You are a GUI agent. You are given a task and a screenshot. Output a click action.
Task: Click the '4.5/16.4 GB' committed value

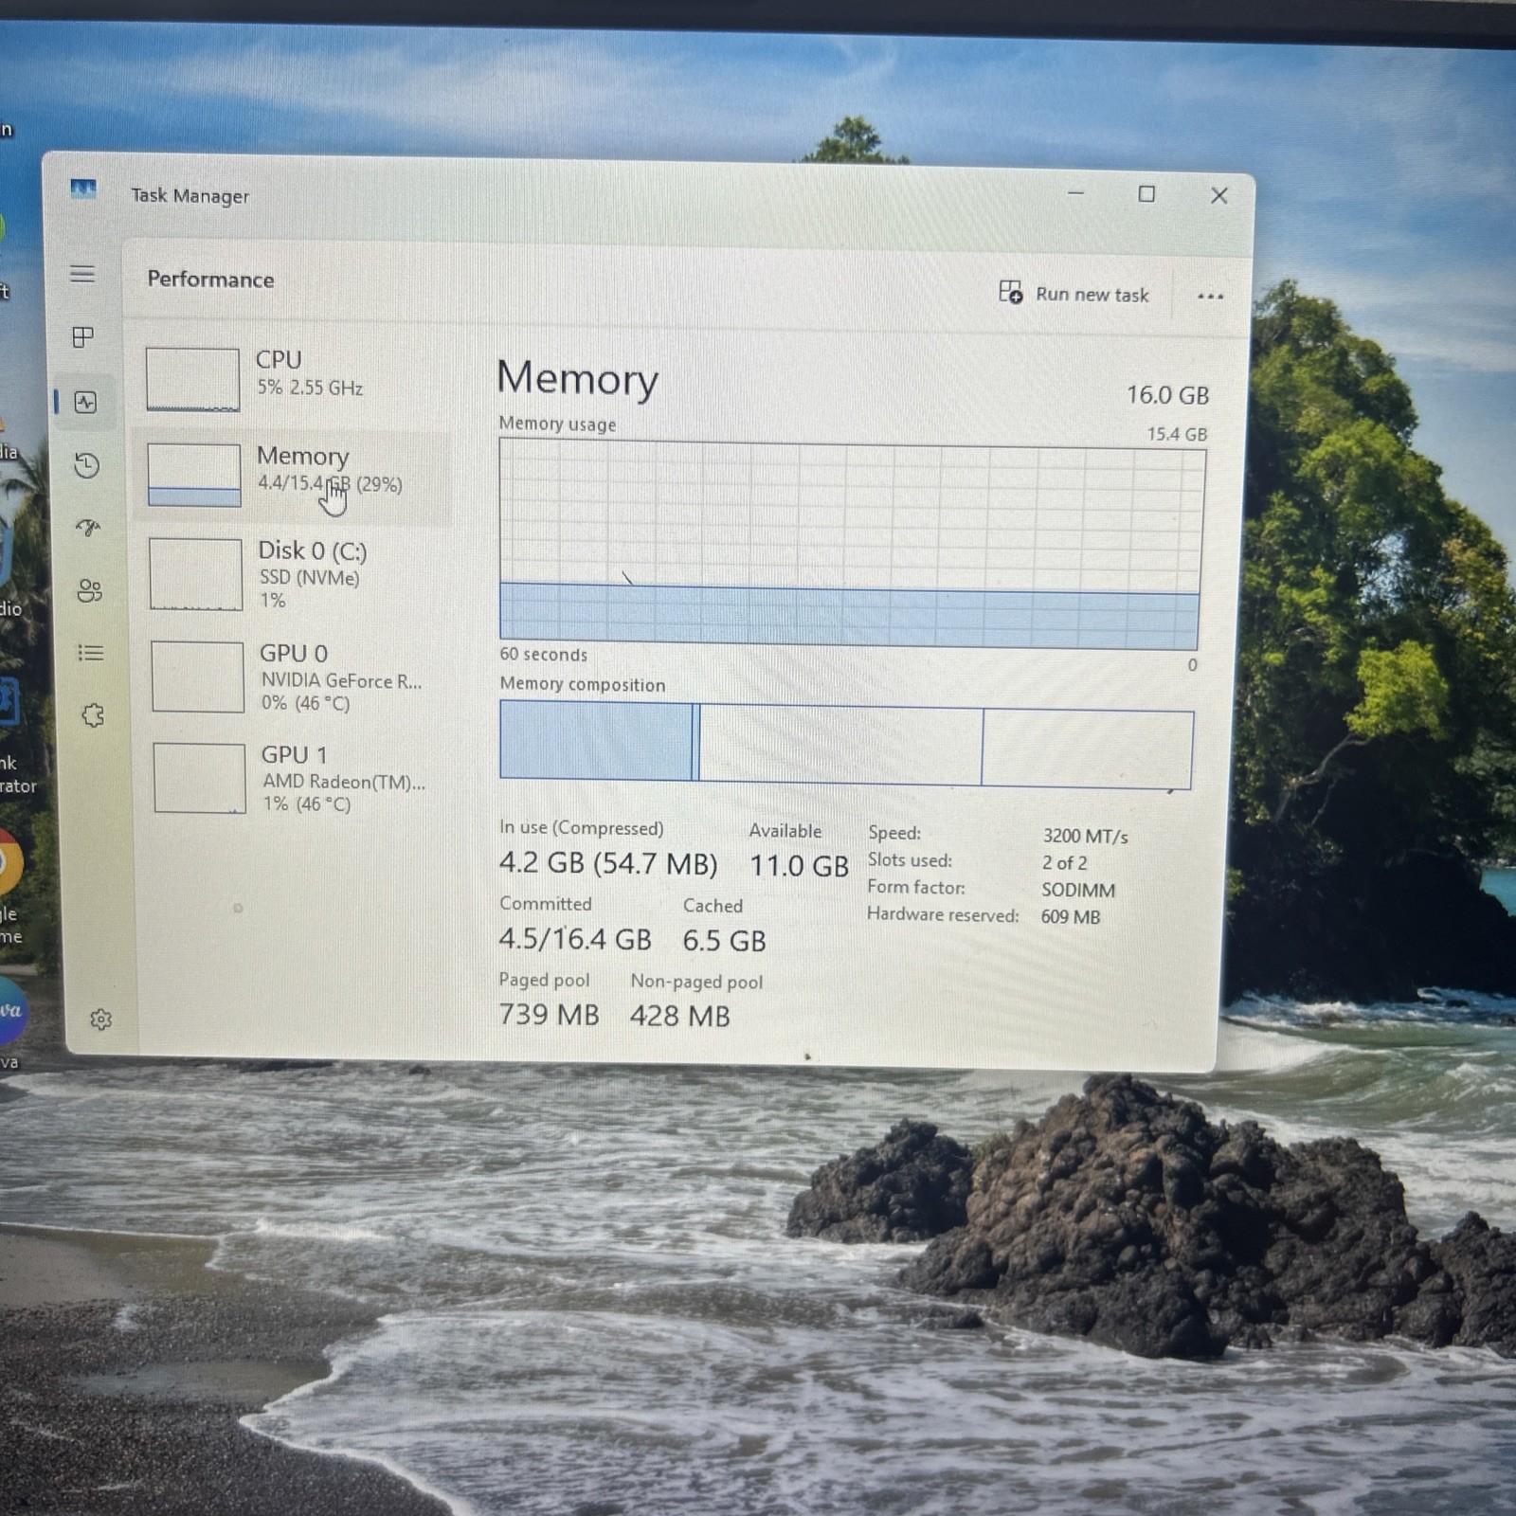click(575, 939)
